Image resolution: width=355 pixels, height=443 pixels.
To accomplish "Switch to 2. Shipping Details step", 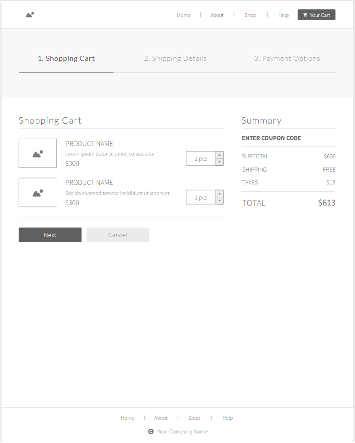I will coord(175,59).
